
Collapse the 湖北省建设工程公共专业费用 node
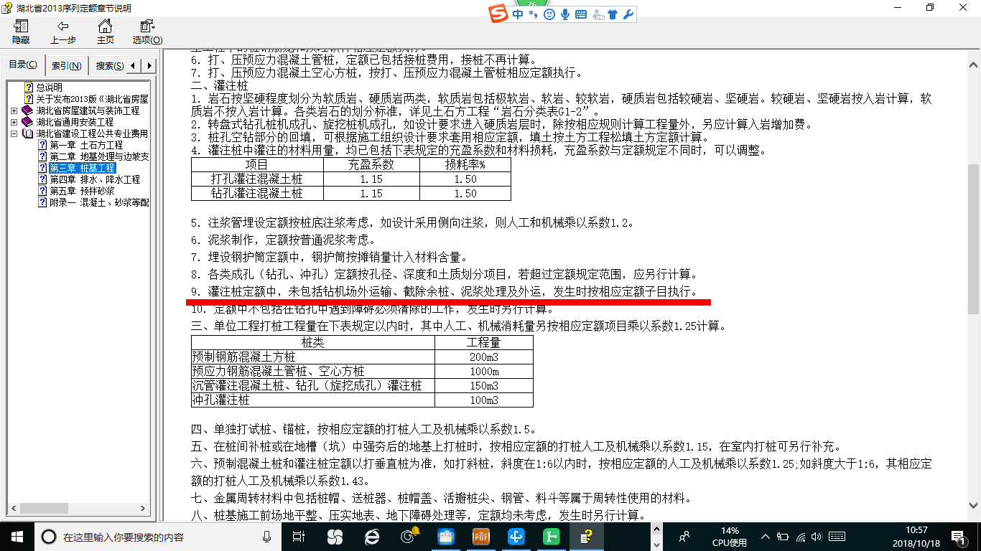(14, 133)
